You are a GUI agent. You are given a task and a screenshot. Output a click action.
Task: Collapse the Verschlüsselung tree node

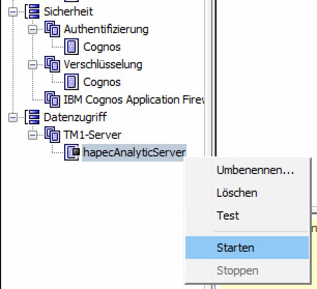click(x=33, y=65)
